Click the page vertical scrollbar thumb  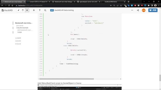pos(160,78)
